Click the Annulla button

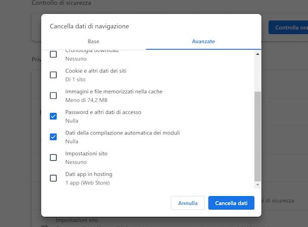click(188, 203)
